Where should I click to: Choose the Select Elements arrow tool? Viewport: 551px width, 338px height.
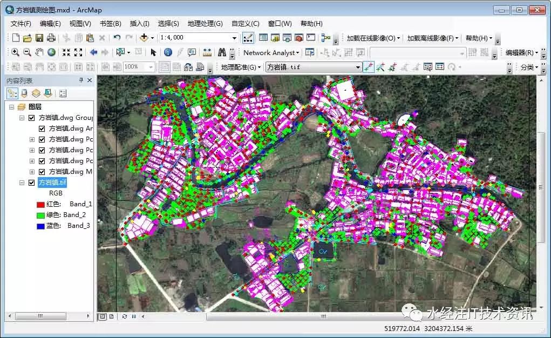[x=154, y=52]
